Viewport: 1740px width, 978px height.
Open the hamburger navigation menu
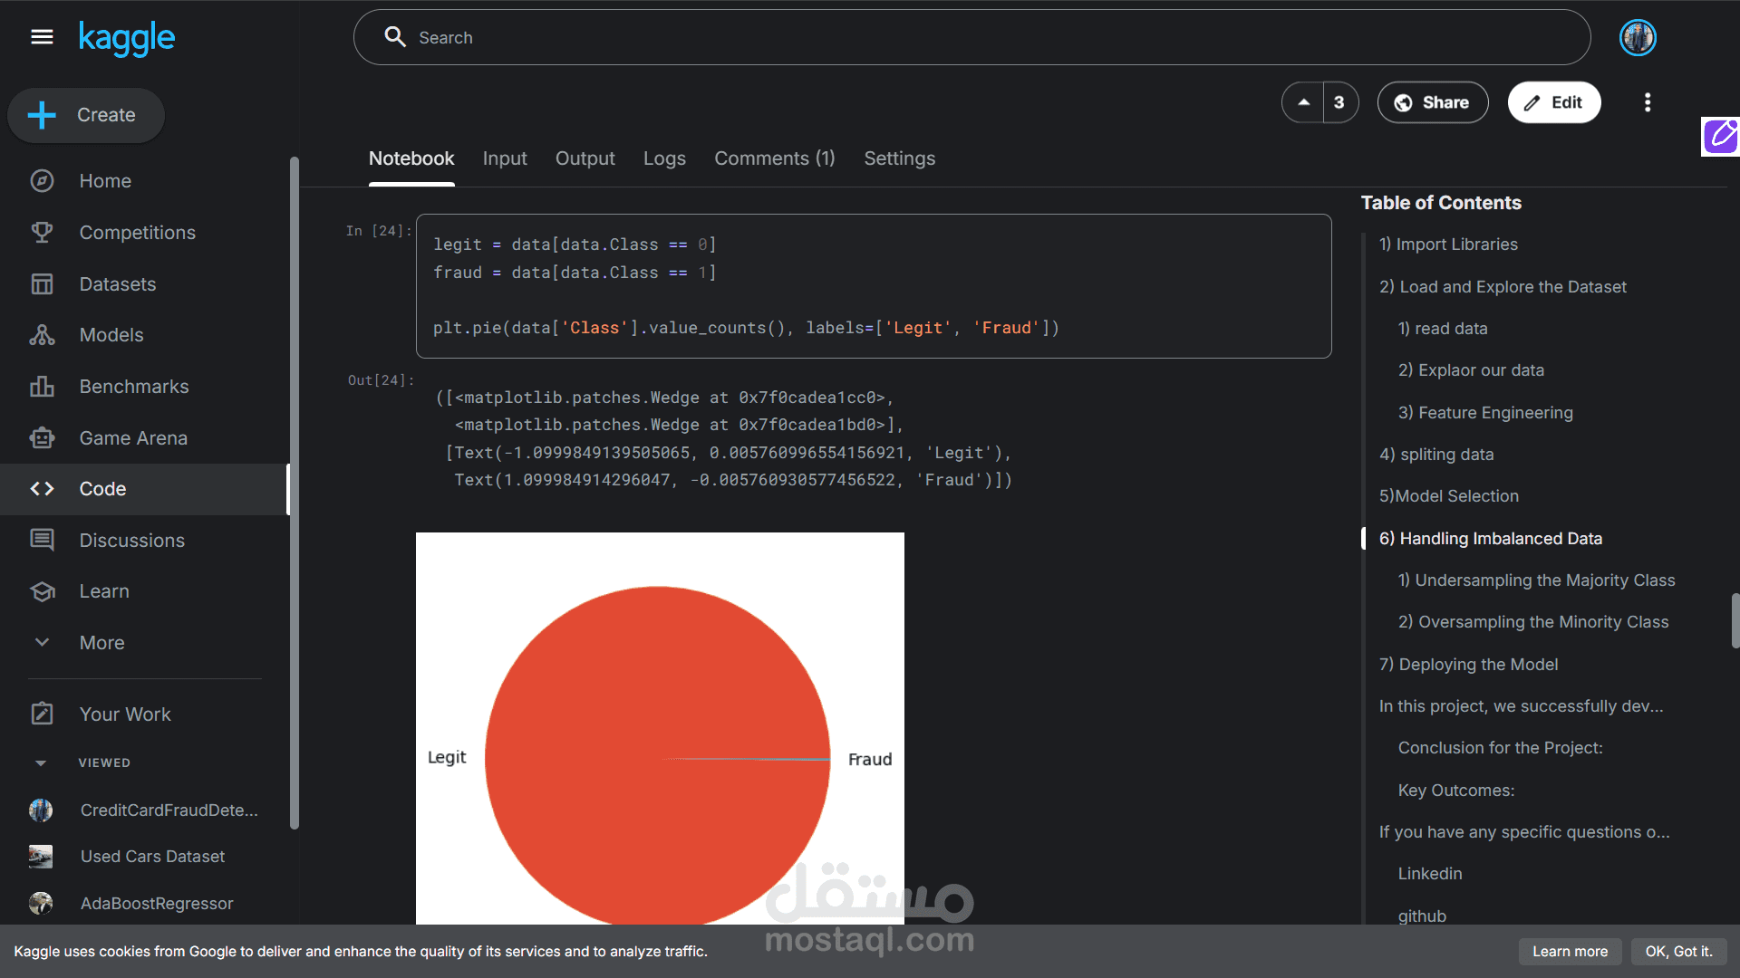pyautogui.click(x=42, y=37)
